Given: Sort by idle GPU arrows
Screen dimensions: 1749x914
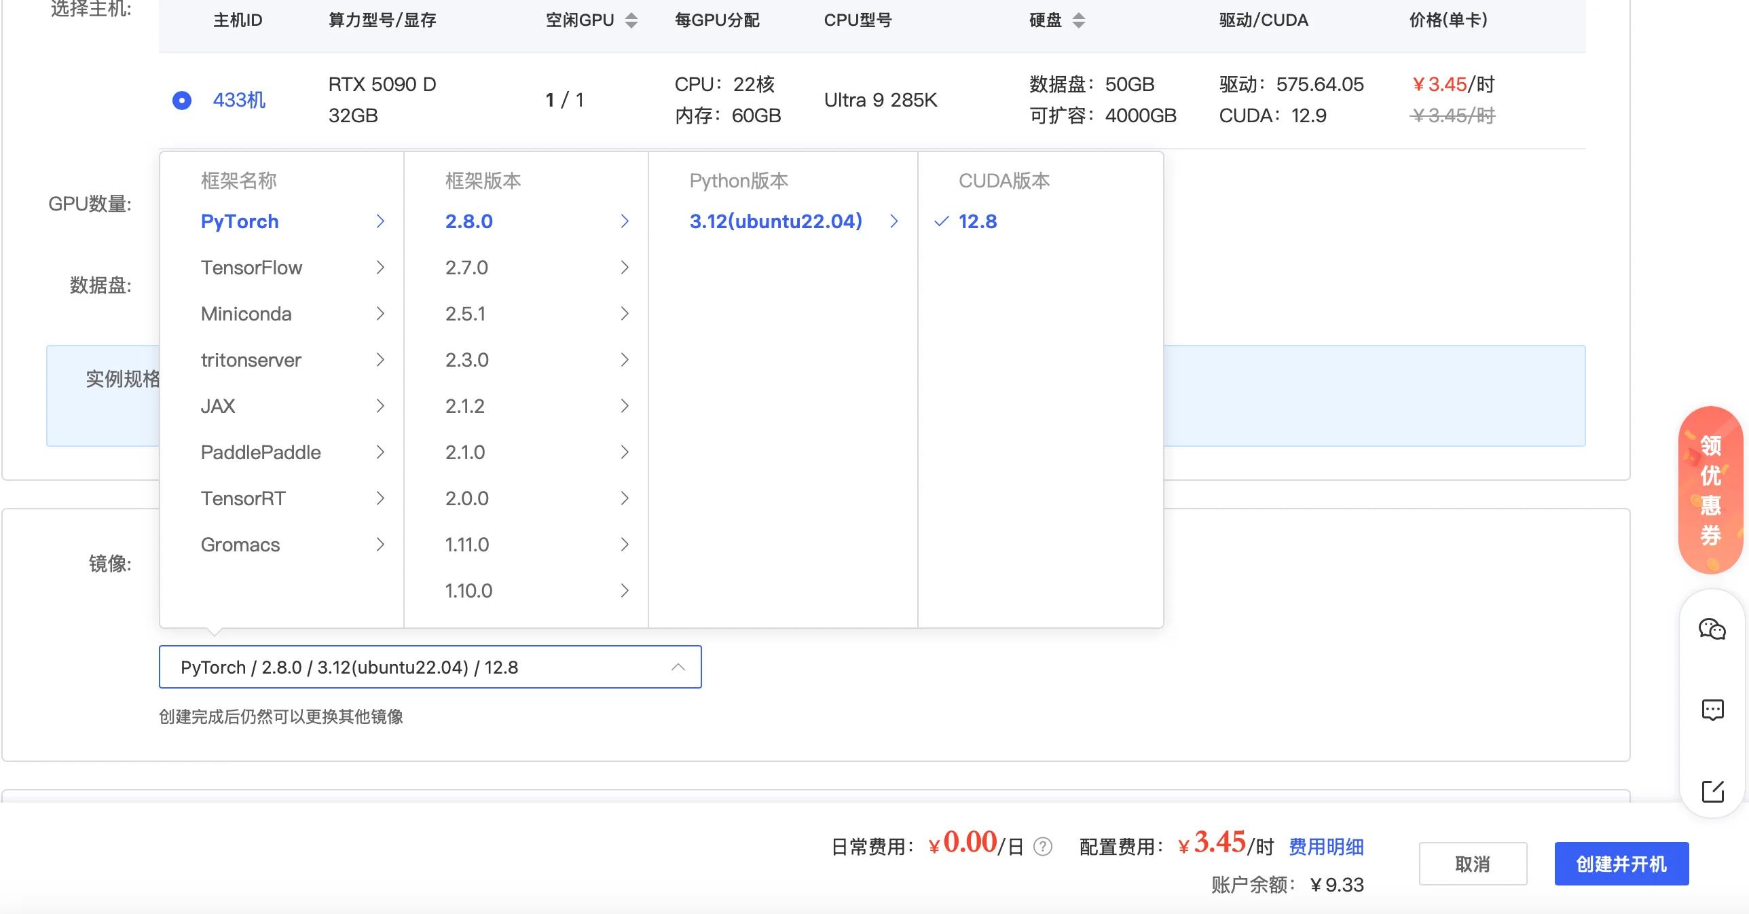Looking at the screenshot, I should click(x=631, y=20).
